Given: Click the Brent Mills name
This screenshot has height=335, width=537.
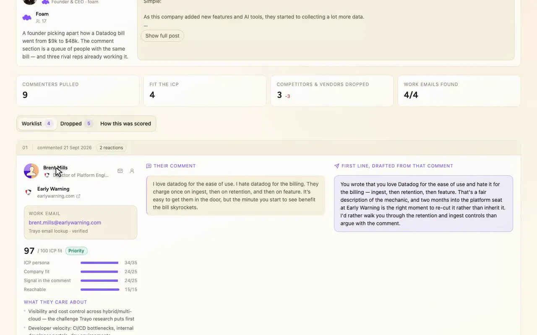Looking at the screenshot, I should [55, 167].
